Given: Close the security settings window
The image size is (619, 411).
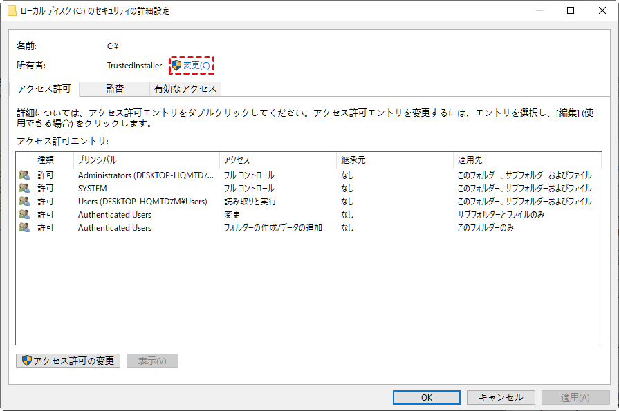Looking at the screenshot, I should [x=602, y=10].
